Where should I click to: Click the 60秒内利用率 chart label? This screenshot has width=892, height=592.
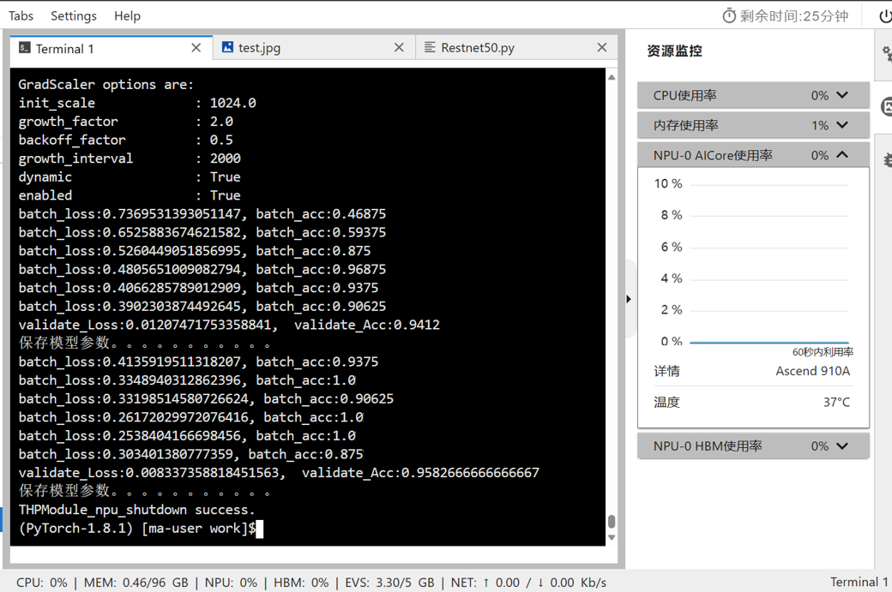823,352
